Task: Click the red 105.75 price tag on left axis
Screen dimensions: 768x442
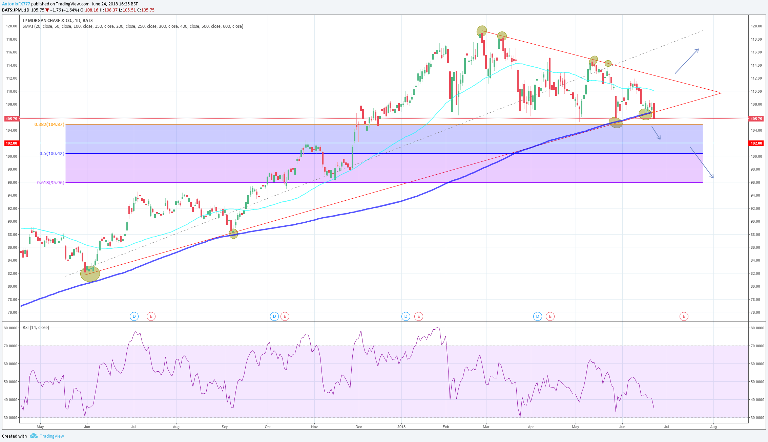Action: coord(12,119)
